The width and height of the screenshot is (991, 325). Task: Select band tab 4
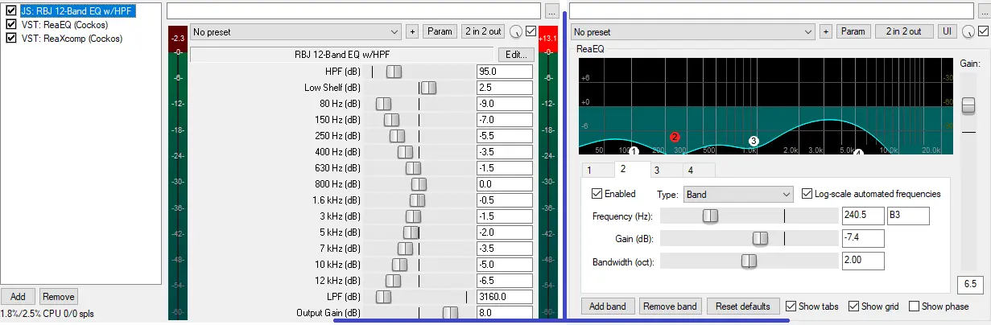tap(690, 170)
